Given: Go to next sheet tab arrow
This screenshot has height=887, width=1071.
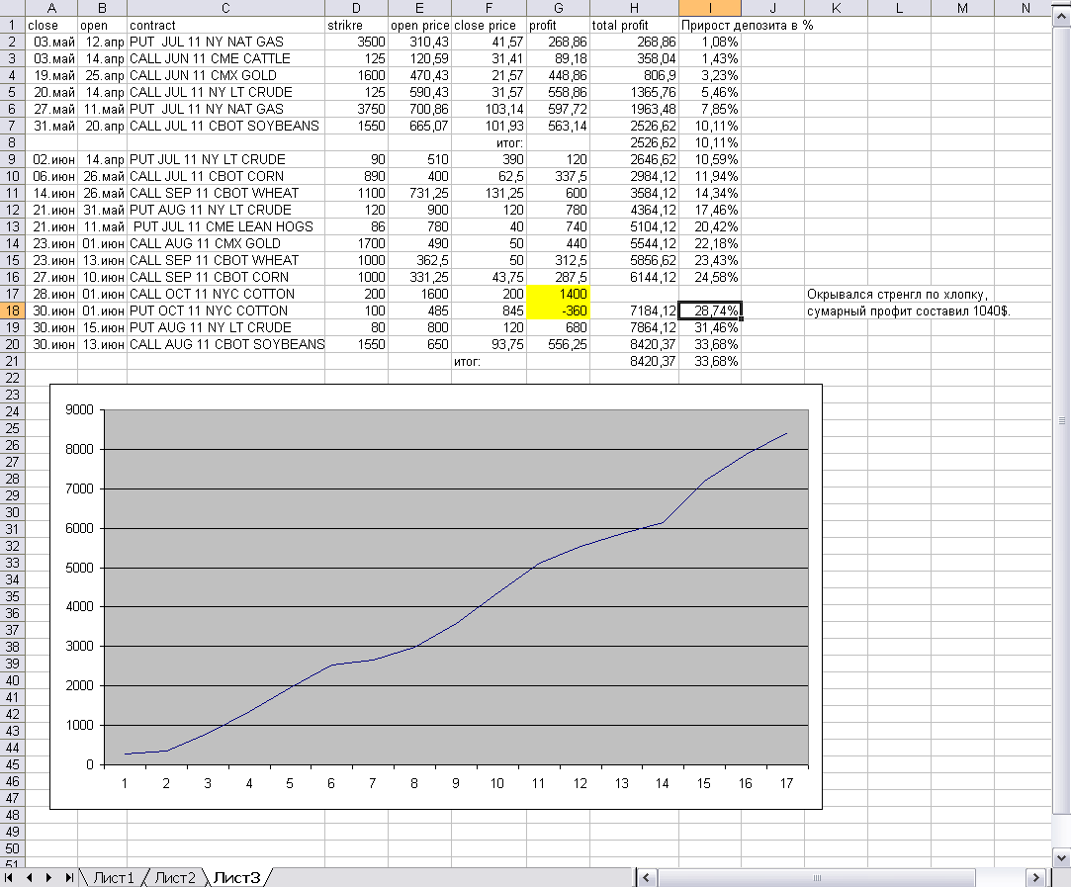Looking at the screenshot, I should 48,877.
